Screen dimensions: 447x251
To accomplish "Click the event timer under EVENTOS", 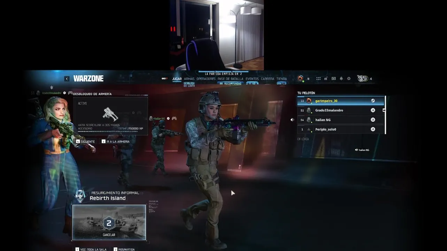I will tap(252, 84).
